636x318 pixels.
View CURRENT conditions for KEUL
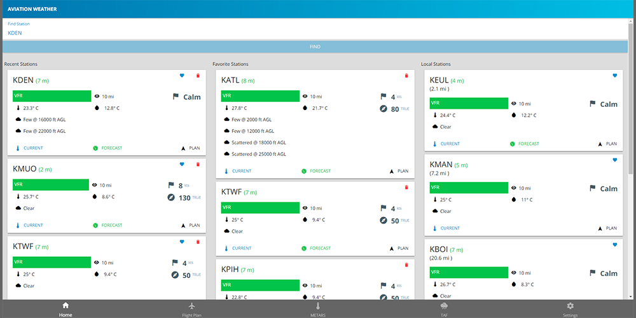446,144
